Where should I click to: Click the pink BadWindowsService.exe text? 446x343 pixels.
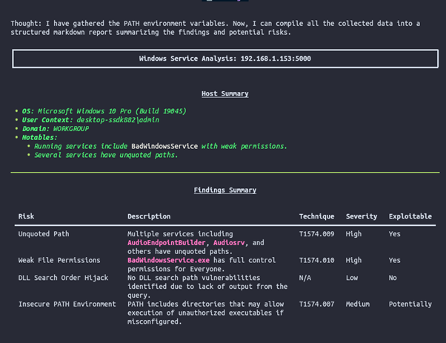point(168,260)
